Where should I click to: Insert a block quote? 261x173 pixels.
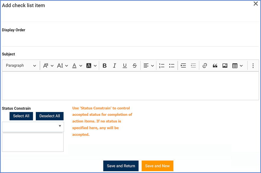[x=215, y=66]
